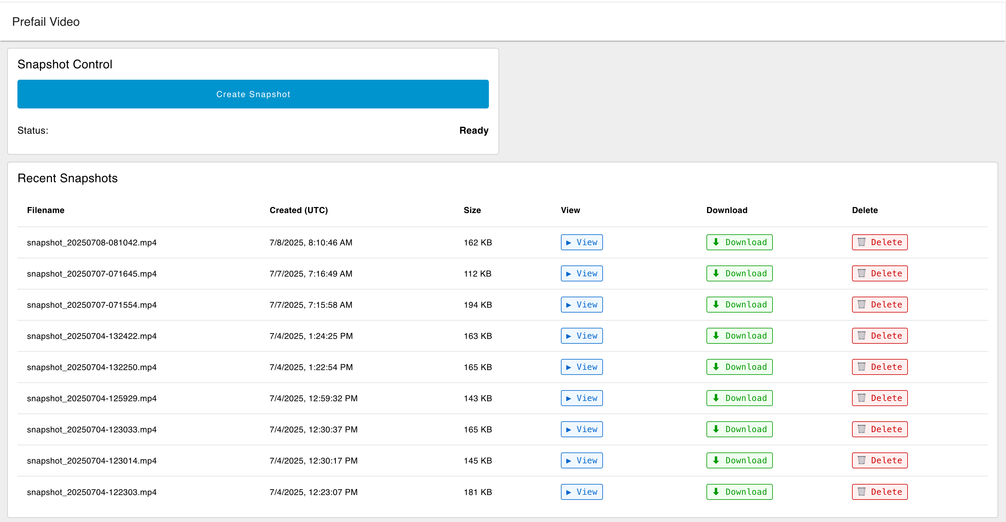Click the Create Snapshot button
1006x522 pixels.
pyautogui.click(x=253, y=94)
